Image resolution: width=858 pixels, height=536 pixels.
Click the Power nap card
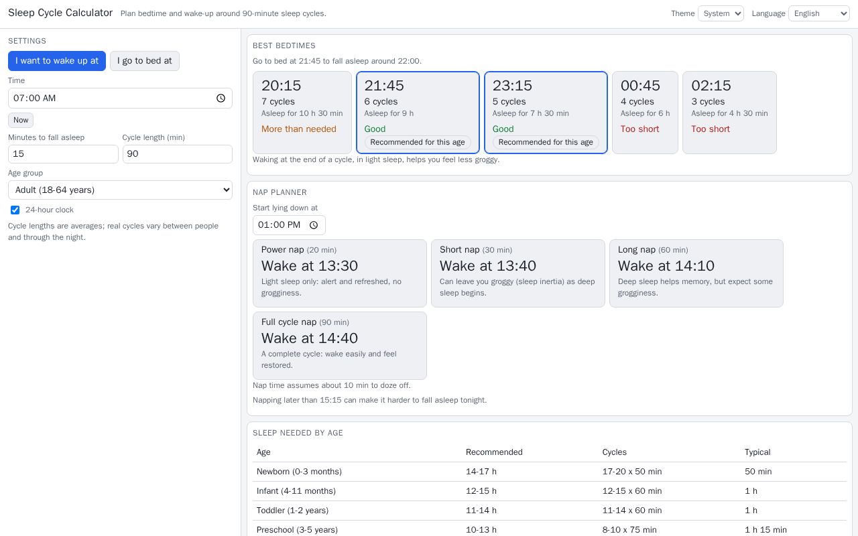point(340,273)
